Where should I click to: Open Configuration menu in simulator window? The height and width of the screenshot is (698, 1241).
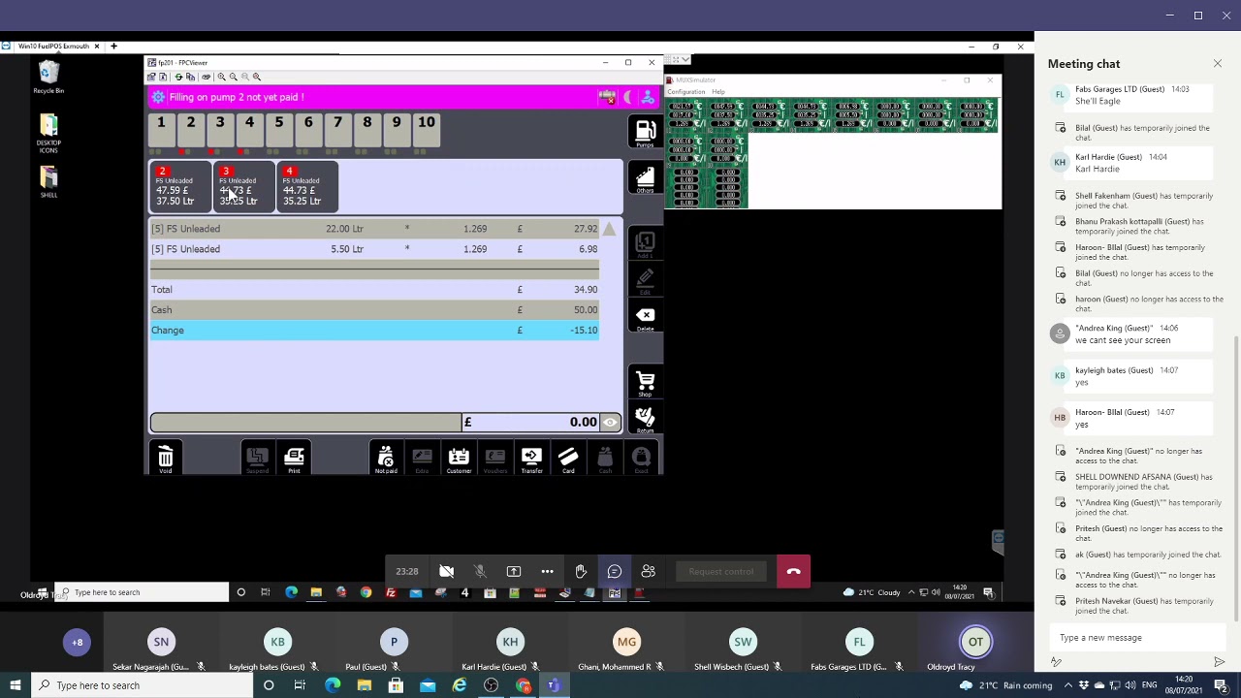(686, 92)
